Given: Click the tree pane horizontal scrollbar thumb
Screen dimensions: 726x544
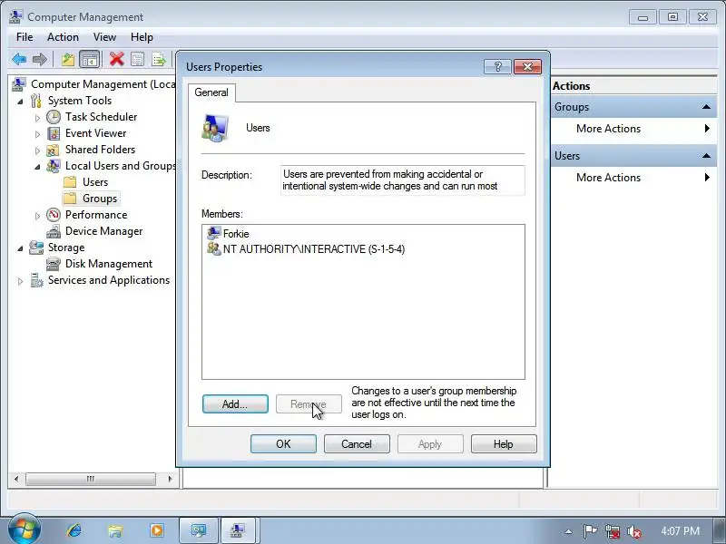Looking at the screenshot, I should pos(91,479).
